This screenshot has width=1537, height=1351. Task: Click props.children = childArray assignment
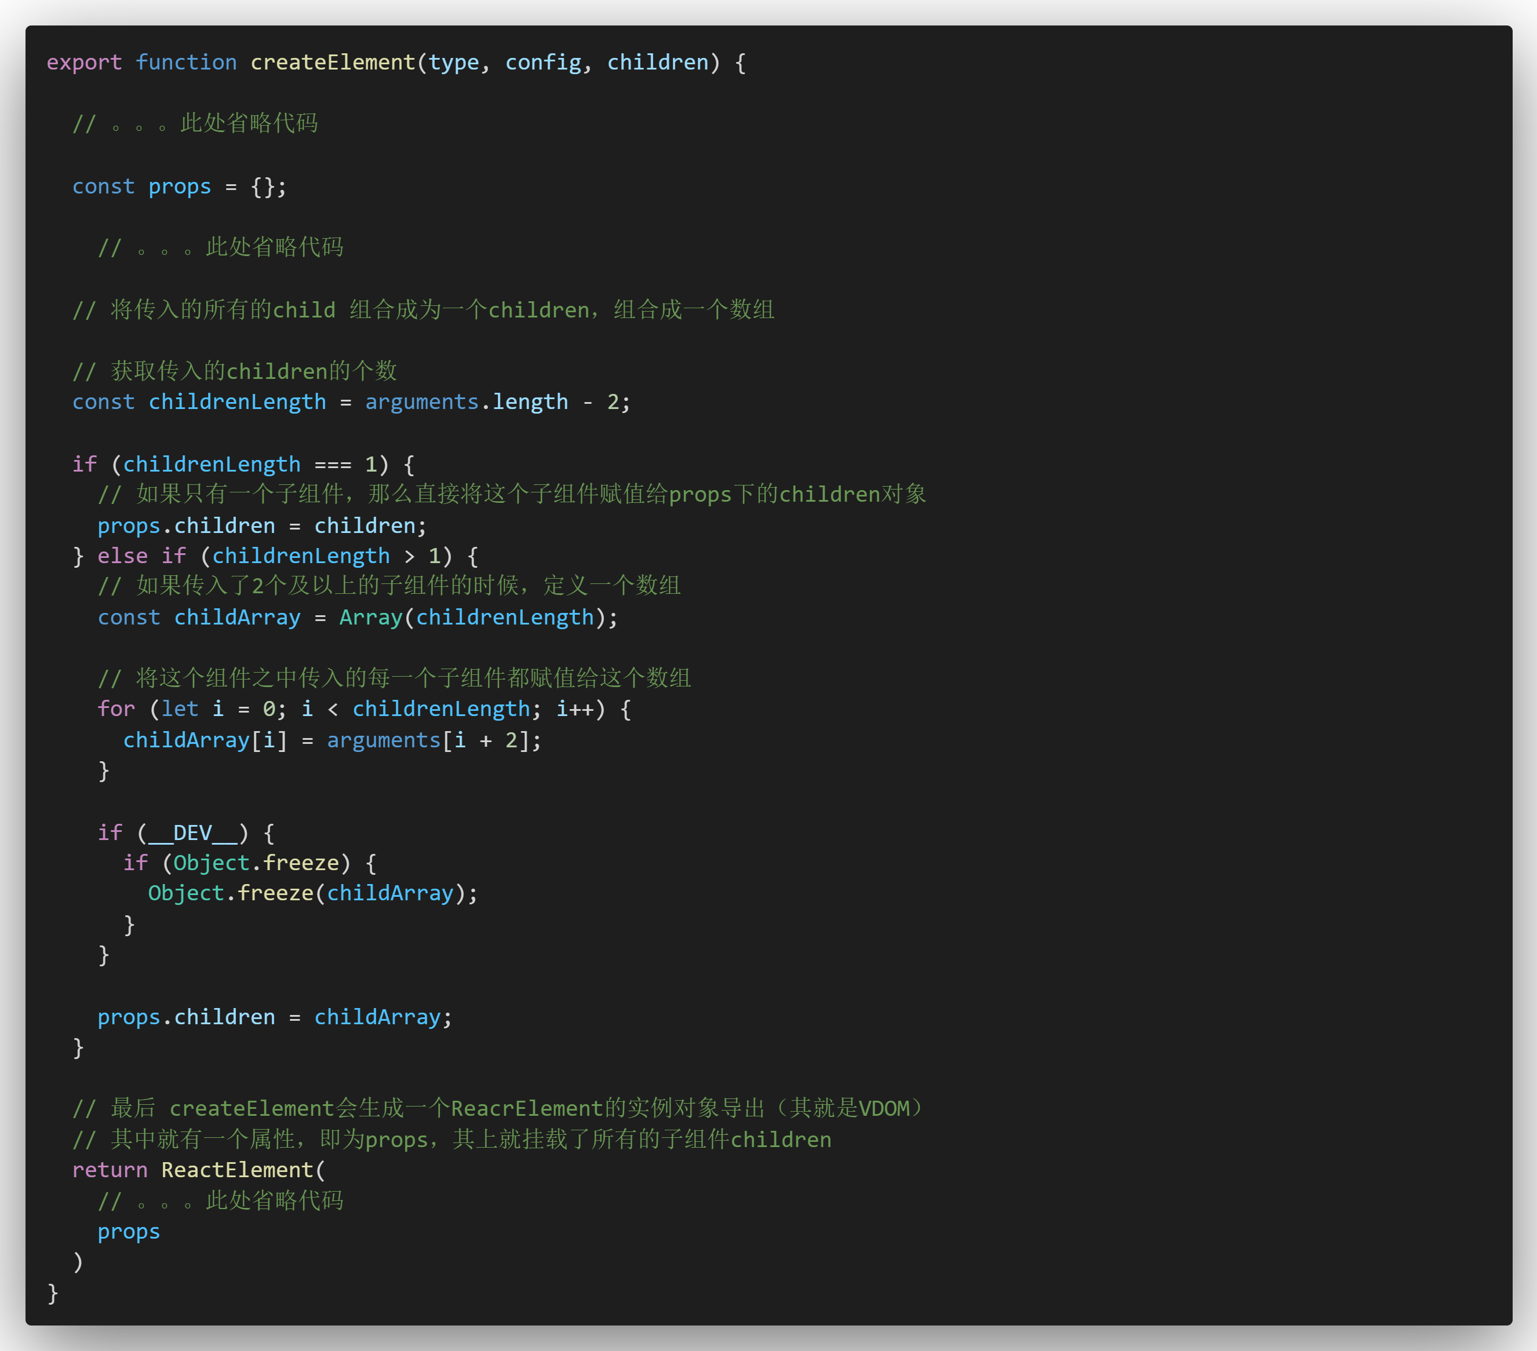pyautogui.click(x=275, y=1017)
